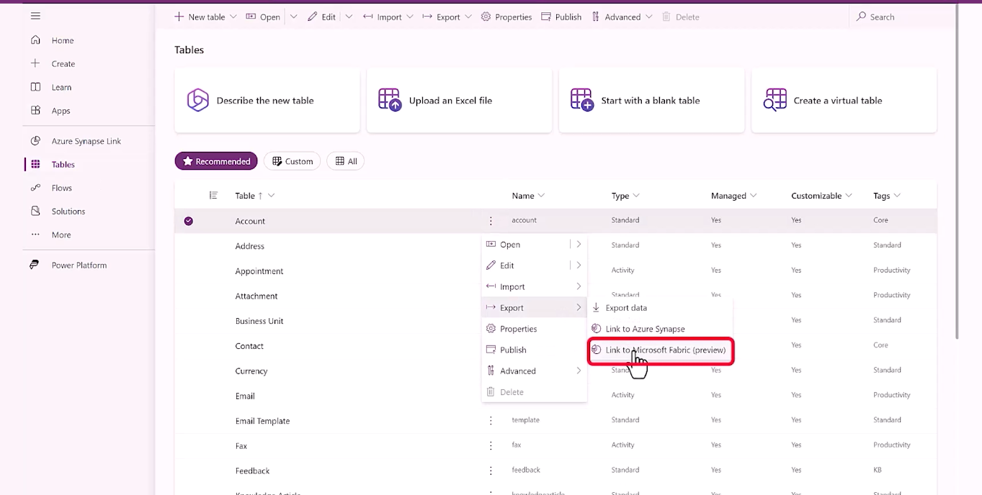The width and height of the screenshot is (982, 495).
Task: Select the Recommended filter pill
Action: click(x=216, y=161)
